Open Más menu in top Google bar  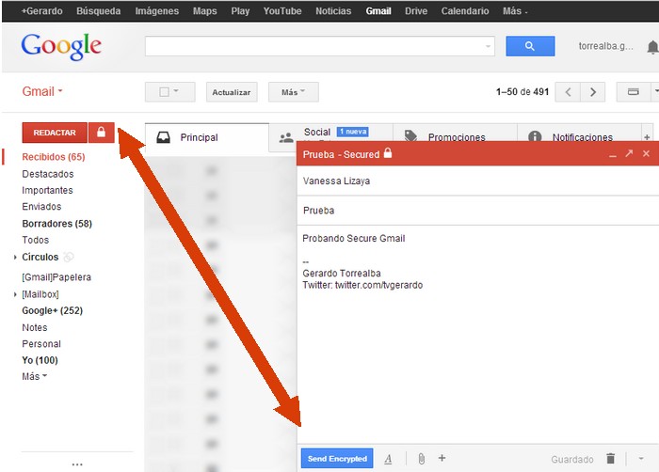515,11
